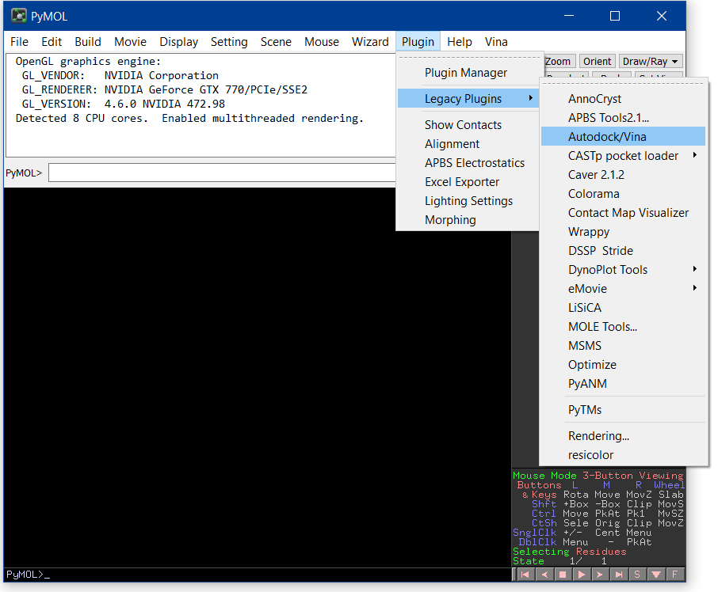
Task: Open the File menu
Action: coord(19,42)
